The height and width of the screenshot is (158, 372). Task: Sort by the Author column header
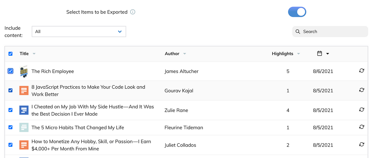tap(172, 54)
